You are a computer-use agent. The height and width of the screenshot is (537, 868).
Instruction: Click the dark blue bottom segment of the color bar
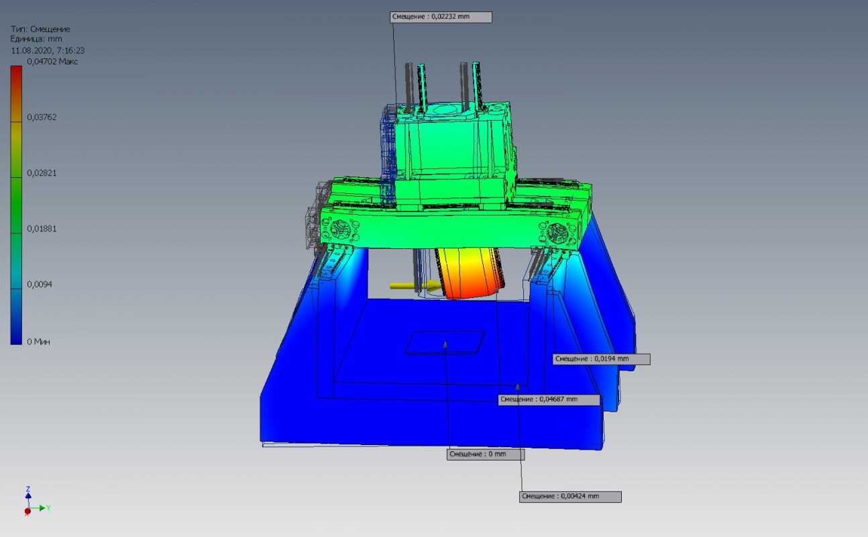[x=16, y=317]
